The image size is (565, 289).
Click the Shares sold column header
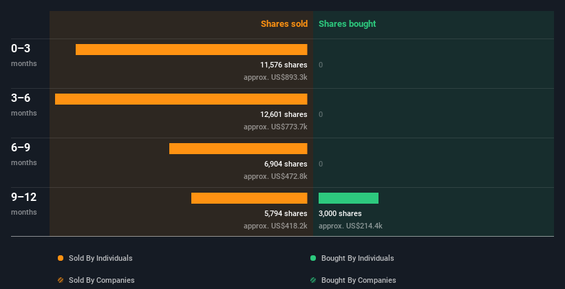(x=284, y=24)
